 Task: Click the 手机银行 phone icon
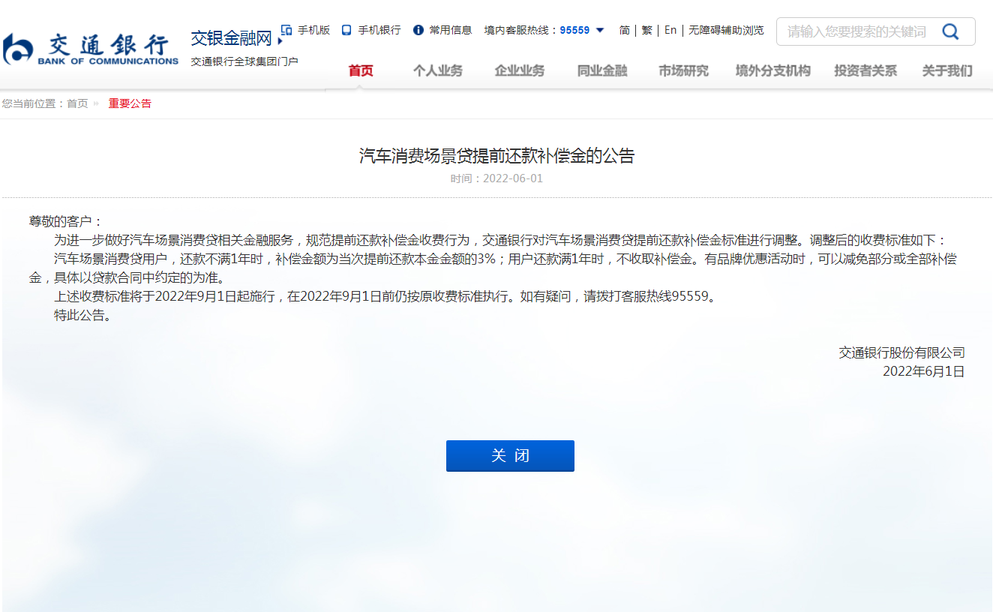tap(346, 30)
